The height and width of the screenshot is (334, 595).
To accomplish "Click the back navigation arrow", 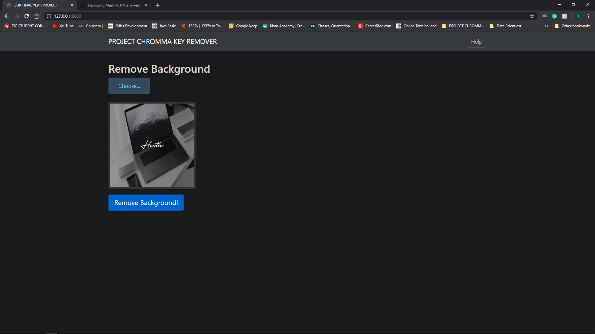I will pos(7,16).
